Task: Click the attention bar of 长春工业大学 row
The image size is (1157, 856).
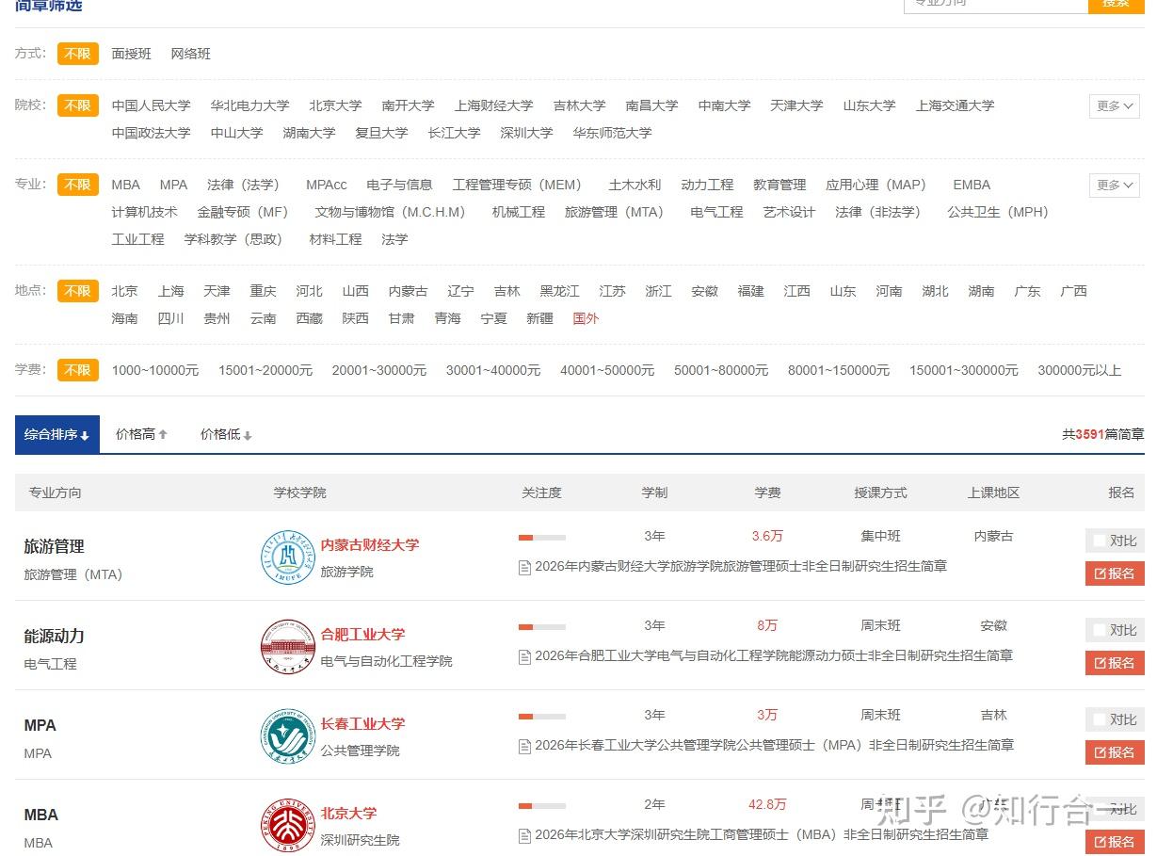Action: tap(542, 717)
